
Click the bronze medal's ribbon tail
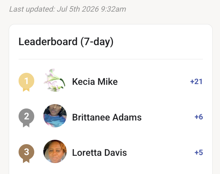[x=26, y=161]
